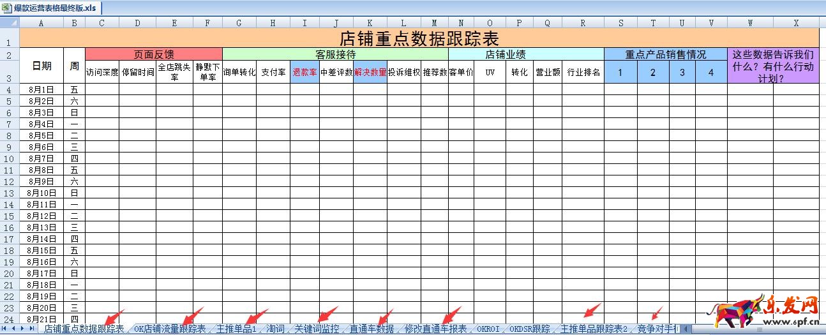Go to last sheet navigation arrow
The image size is (826, 335).
coord(33,329)
